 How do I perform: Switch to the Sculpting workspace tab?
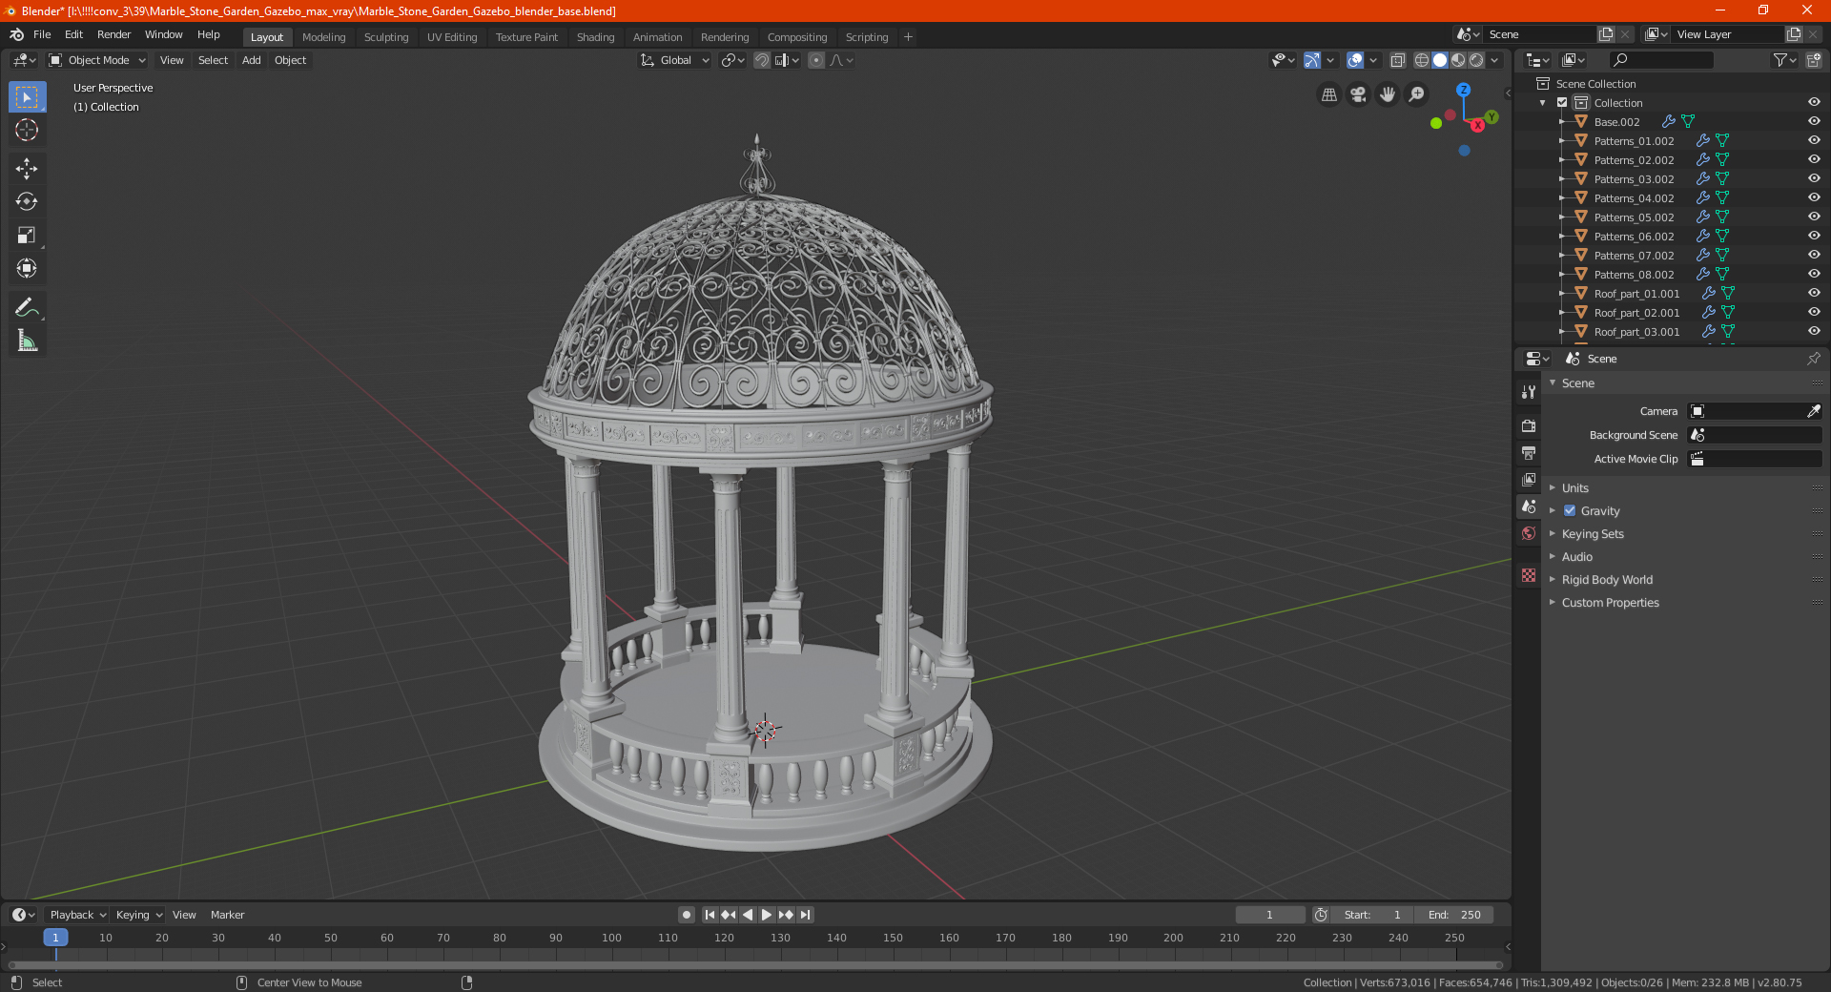tap(386, 37)
